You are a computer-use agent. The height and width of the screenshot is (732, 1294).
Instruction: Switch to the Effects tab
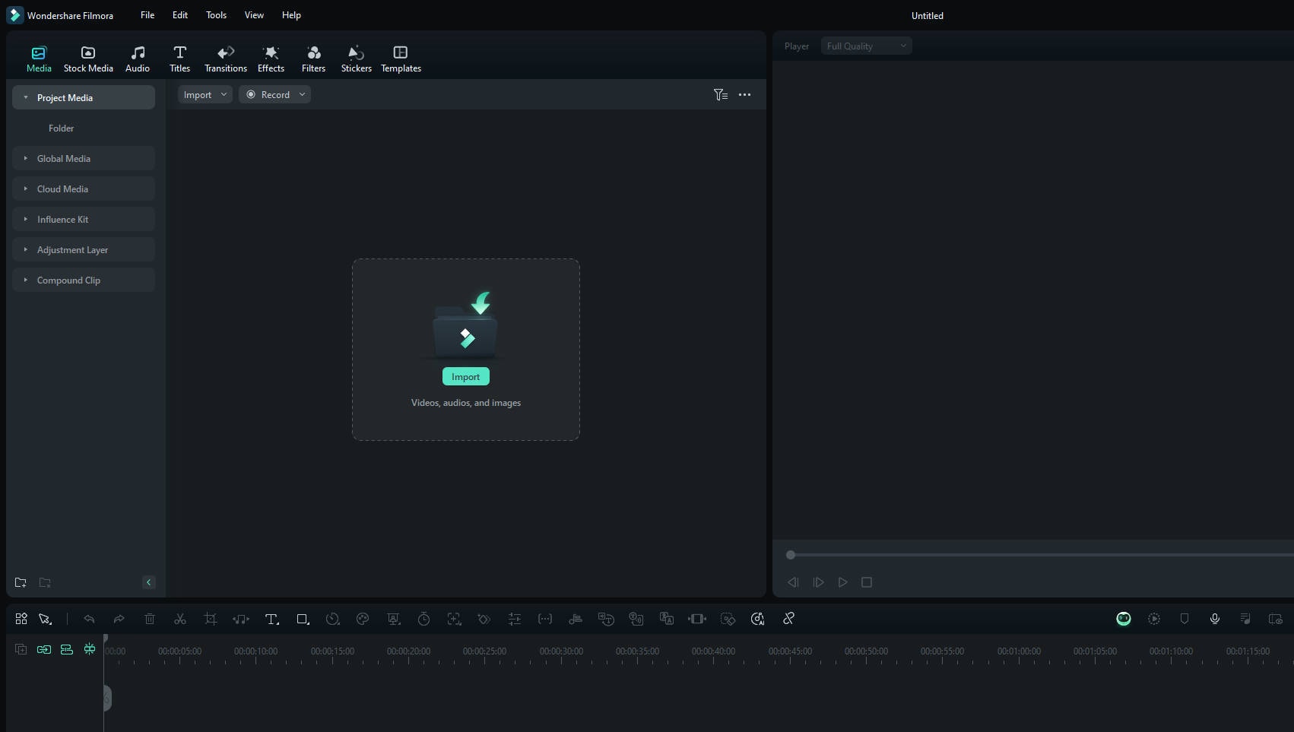pos(271,59)
